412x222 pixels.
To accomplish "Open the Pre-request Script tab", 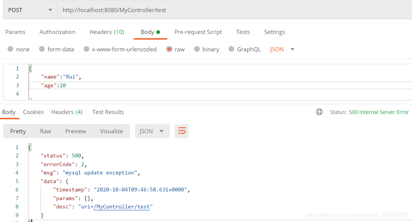I will pos(198,32).
